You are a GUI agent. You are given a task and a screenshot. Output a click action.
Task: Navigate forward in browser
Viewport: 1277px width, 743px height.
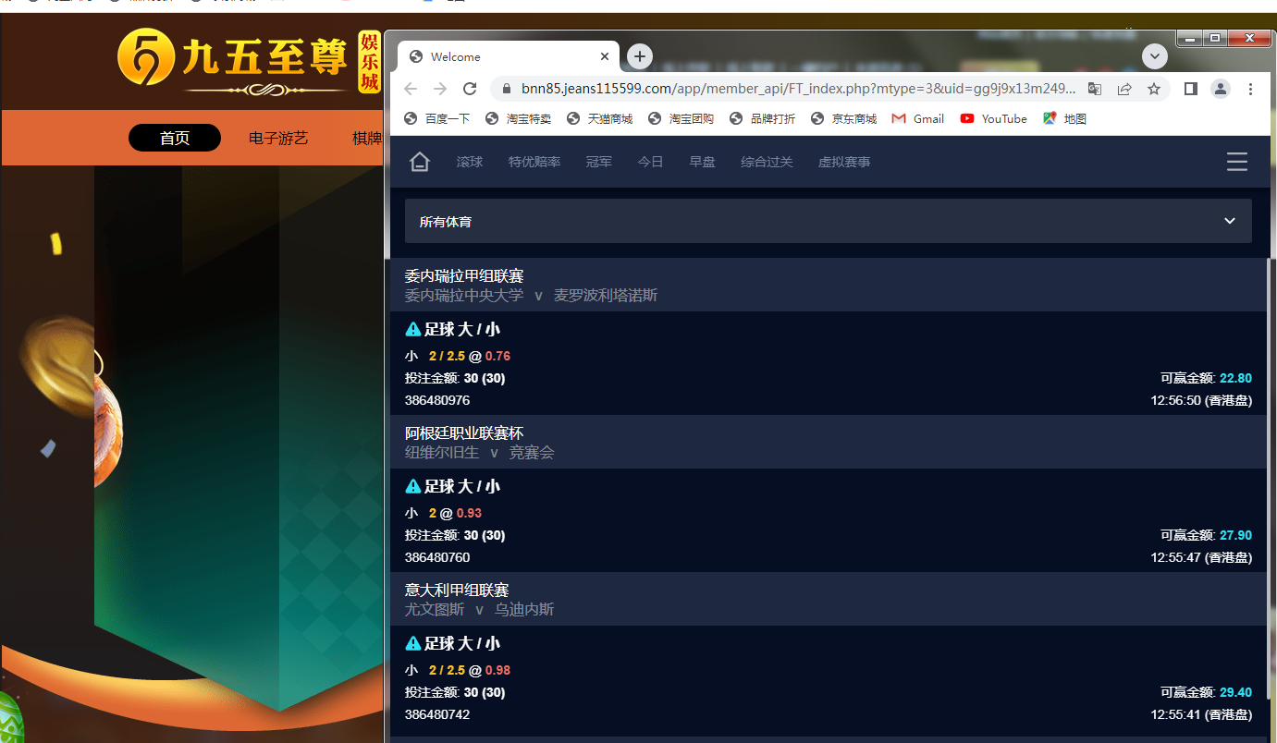(440, 89)
